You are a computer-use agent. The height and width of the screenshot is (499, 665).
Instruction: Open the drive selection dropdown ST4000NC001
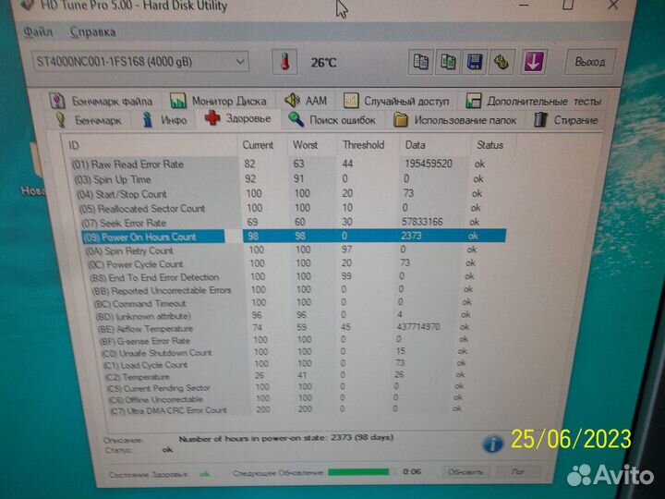(140, 62)
